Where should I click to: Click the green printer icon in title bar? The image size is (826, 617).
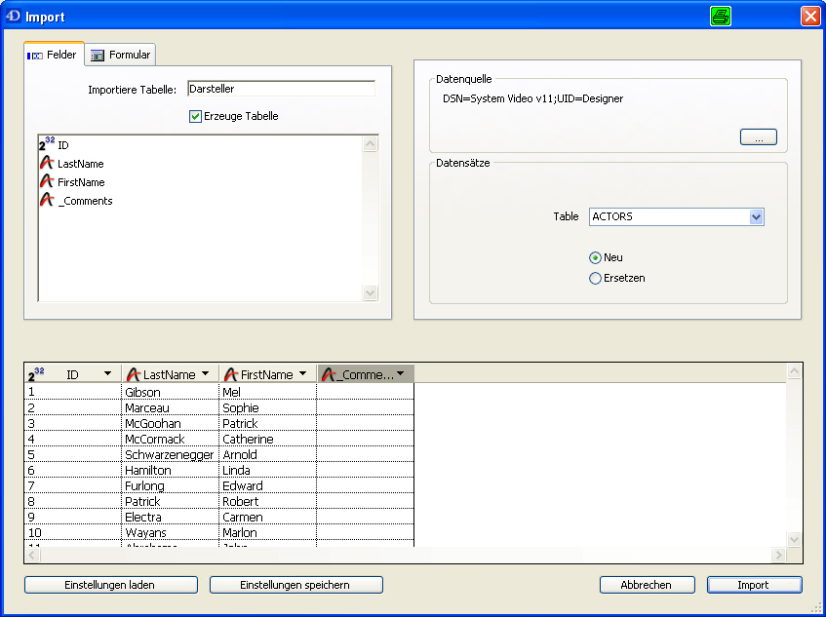[721, 16]
